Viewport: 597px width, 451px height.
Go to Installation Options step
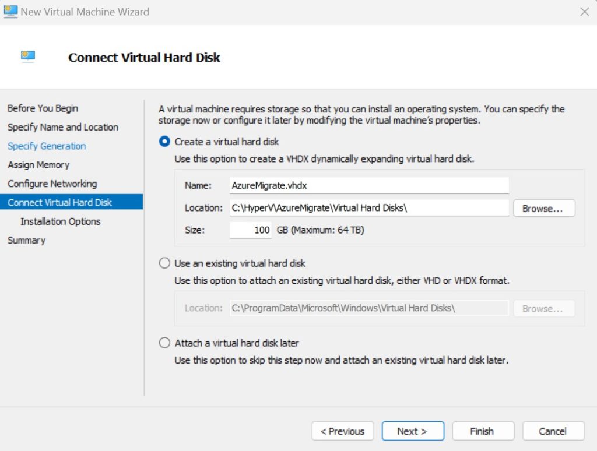[x=61, y=221]
